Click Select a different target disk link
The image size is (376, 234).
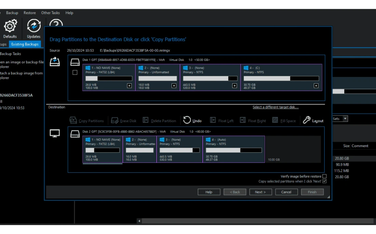[276, 107]
